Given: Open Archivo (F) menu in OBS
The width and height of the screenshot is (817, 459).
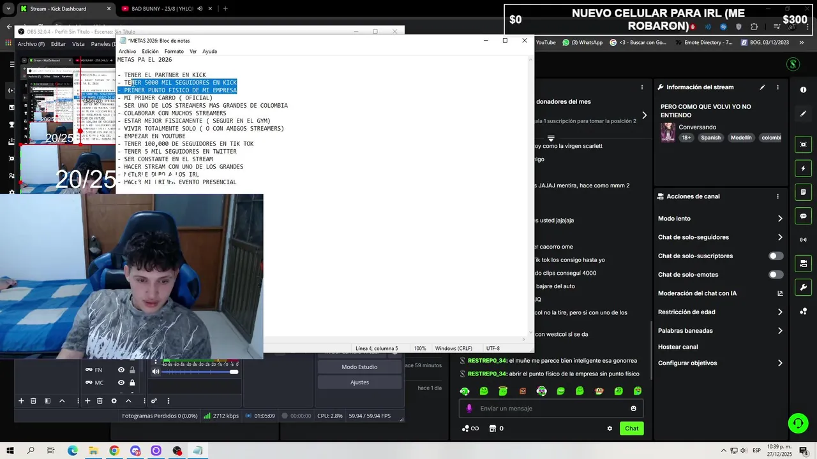Looking at the screenshot, I should tap(31, 44).
